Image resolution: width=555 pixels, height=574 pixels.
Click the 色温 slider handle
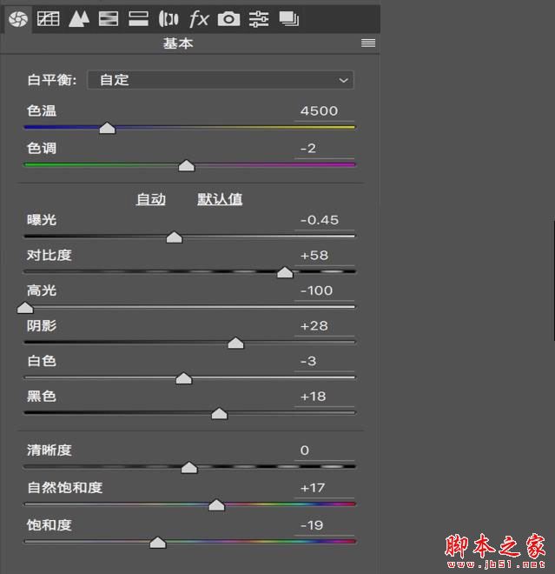coord(107,128)
